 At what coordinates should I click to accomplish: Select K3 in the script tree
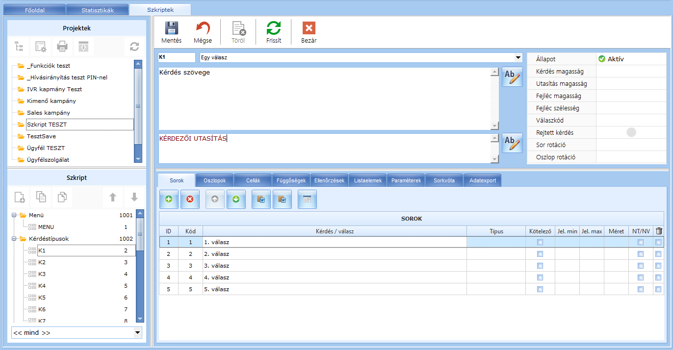[x=42, y=274]
